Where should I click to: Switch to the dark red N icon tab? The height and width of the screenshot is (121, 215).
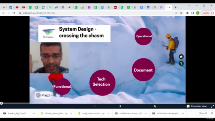pos(115,7)
